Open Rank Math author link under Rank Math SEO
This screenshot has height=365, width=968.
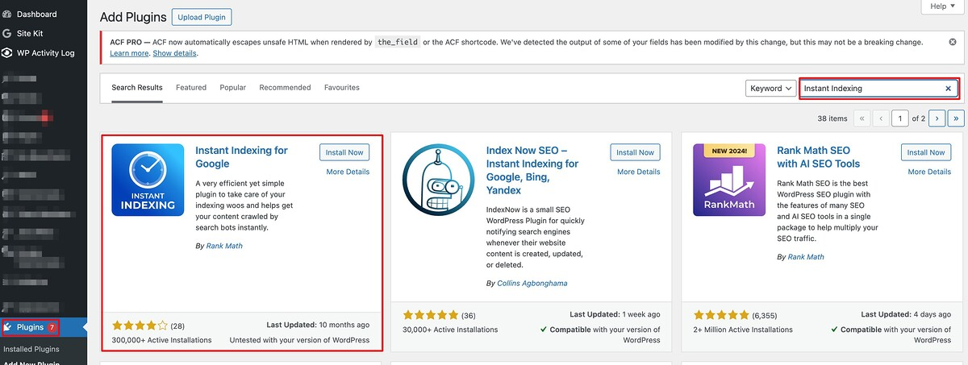pos(805,256)
